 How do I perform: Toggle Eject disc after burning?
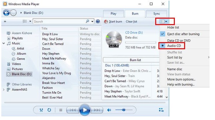(183, 34)
